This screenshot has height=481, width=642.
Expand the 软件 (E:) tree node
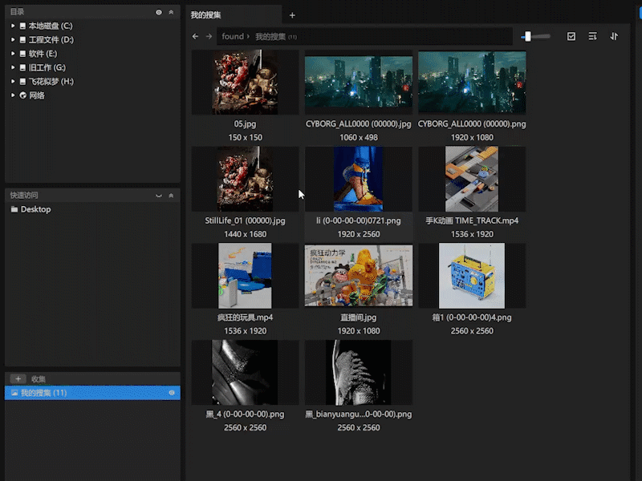13,54
